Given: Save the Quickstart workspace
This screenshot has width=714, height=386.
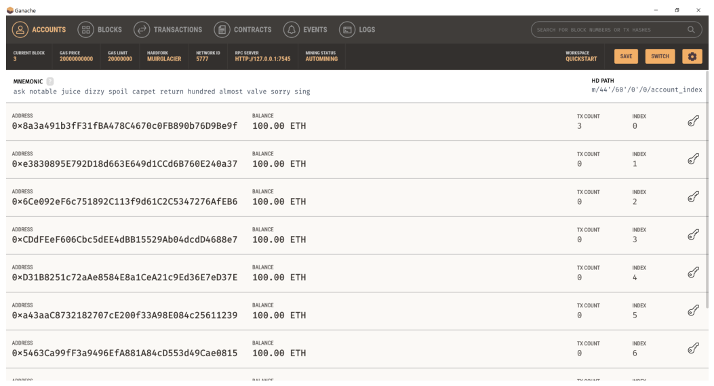Looking at the screenshot, I should [x=626, y=56].
